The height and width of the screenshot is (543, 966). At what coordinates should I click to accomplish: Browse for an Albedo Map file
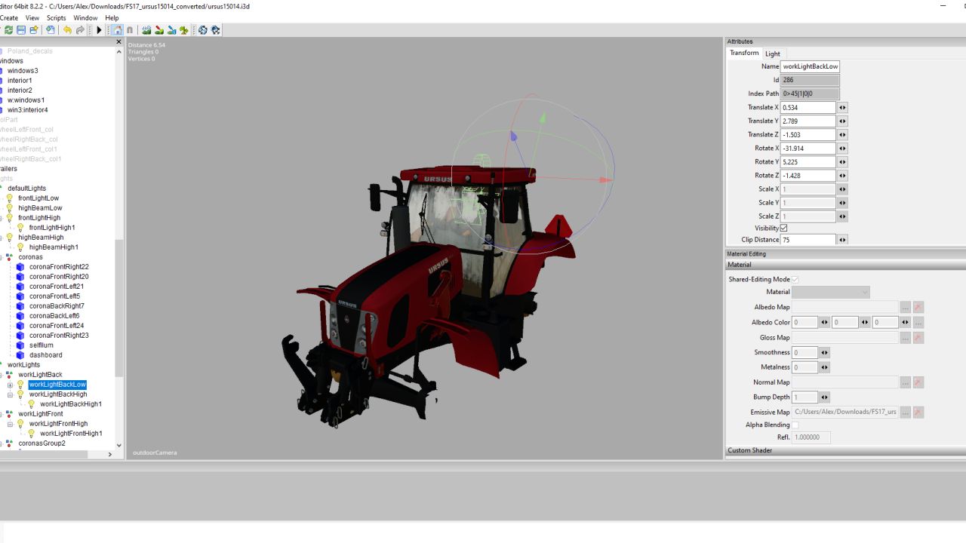tap(905, 307)
